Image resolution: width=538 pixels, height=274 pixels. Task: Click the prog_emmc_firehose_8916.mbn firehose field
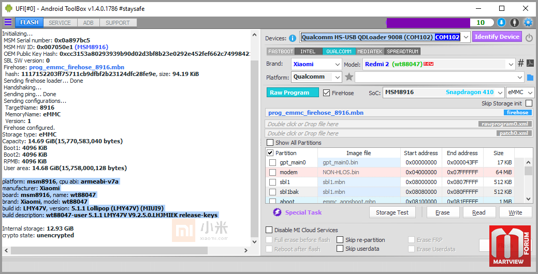point(399,112)
